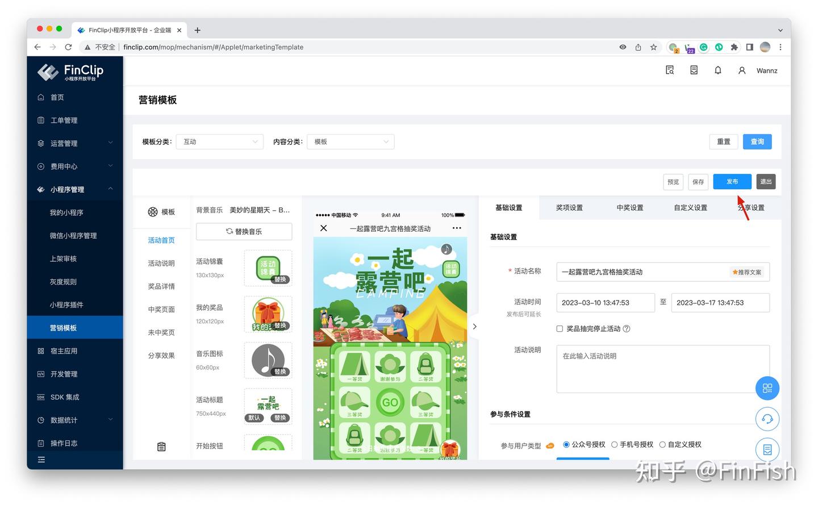Open the notifications bell

click(x=718, y=70)
